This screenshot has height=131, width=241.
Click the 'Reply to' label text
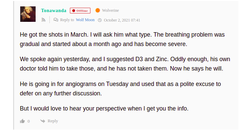click(67, 20)
